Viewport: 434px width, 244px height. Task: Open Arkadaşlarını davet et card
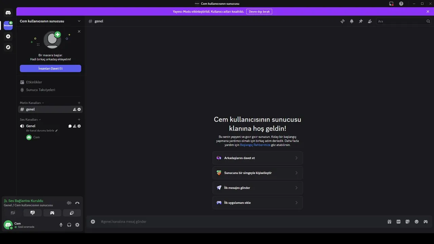(x=258, y=158)
